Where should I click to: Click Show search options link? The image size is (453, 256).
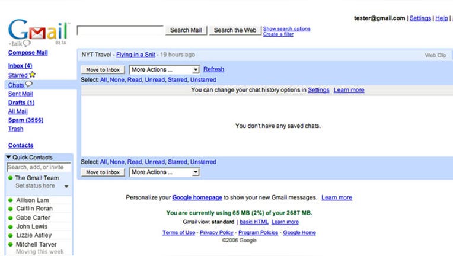286,29
